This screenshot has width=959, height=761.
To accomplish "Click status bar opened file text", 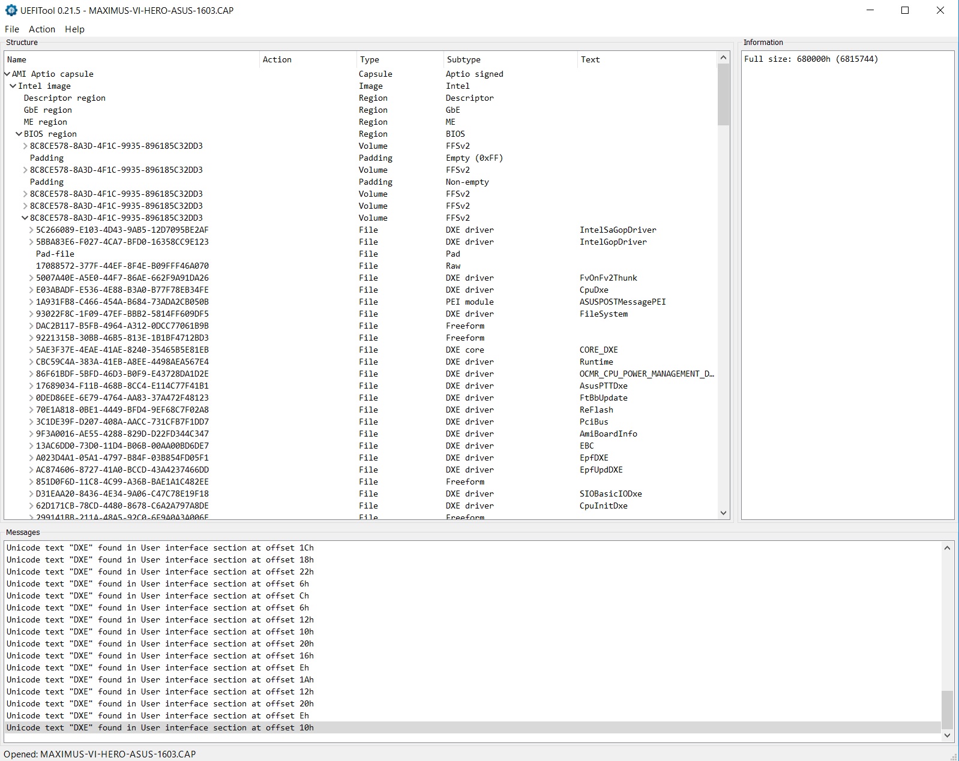I will (x=100, y=754).
